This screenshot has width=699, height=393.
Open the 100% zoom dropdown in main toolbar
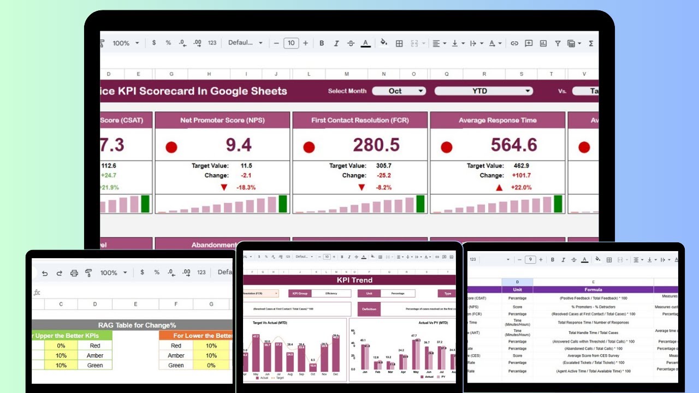126,43
